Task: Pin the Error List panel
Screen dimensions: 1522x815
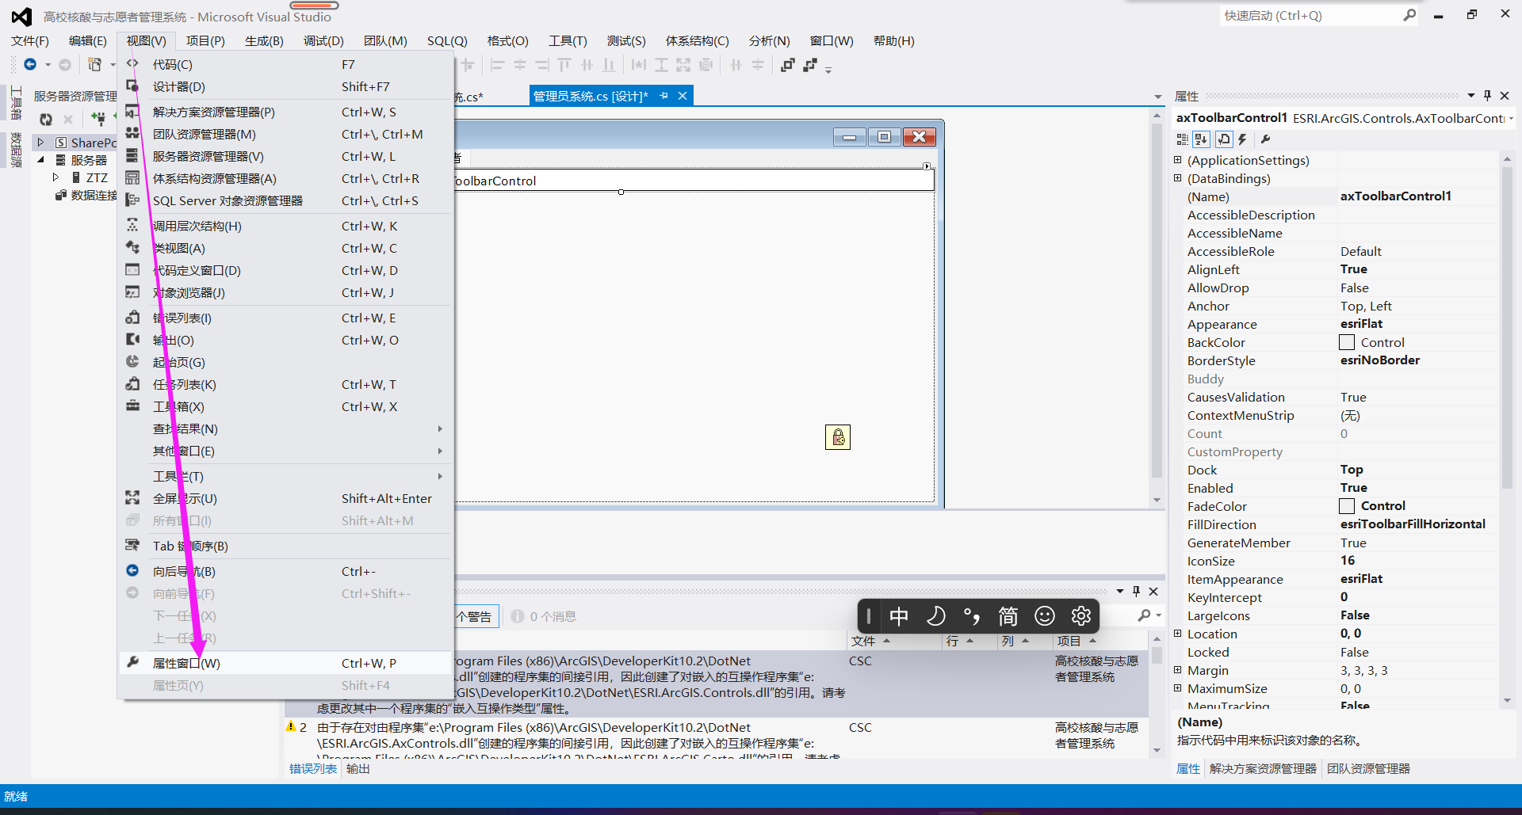Action: click(1136, 591)
